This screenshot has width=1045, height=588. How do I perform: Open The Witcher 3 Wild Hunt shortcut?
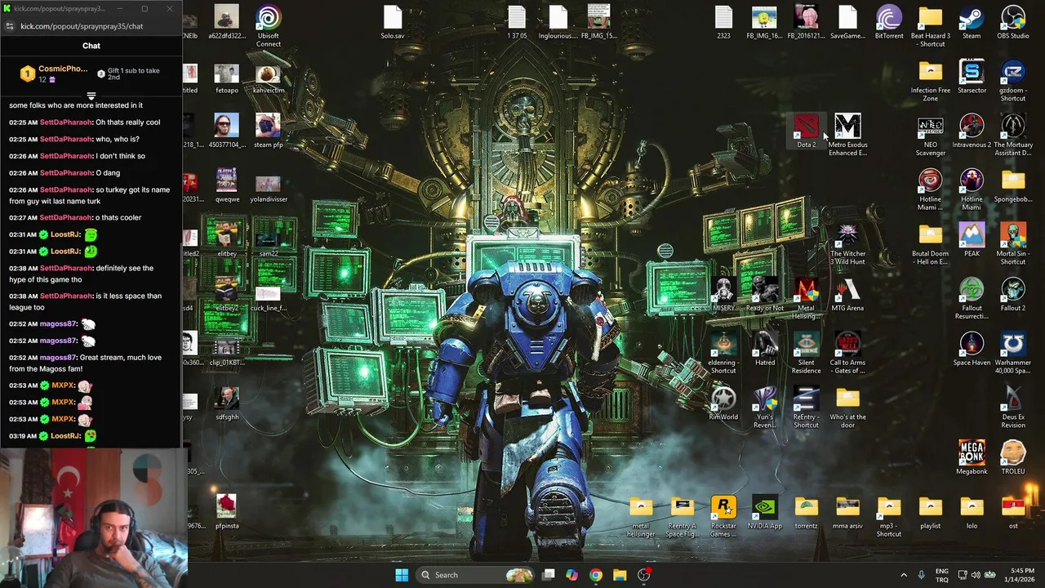[847, 244]
